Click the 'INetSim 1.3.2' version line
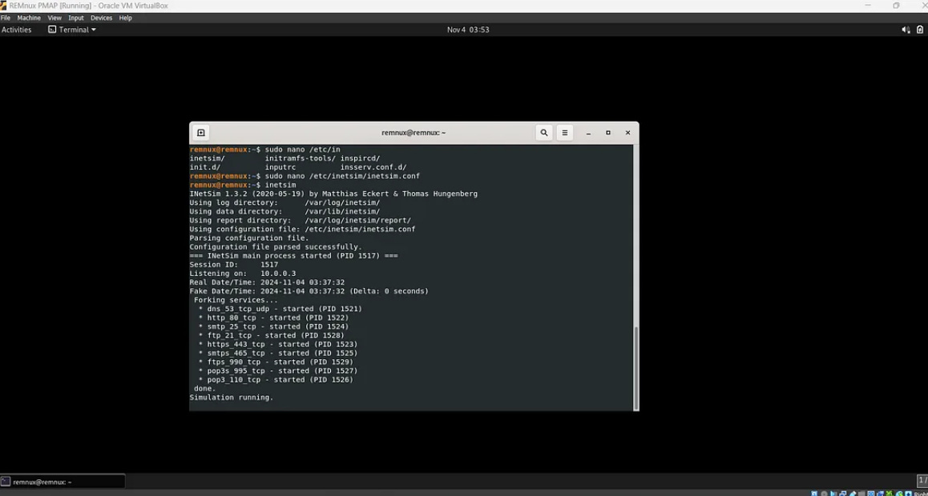928x496 pixels. [x=333, y=194]
